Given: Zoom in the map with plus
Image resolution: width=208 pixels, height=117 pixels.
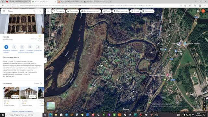Looking at the screenshot, I should tap(204, 102).
